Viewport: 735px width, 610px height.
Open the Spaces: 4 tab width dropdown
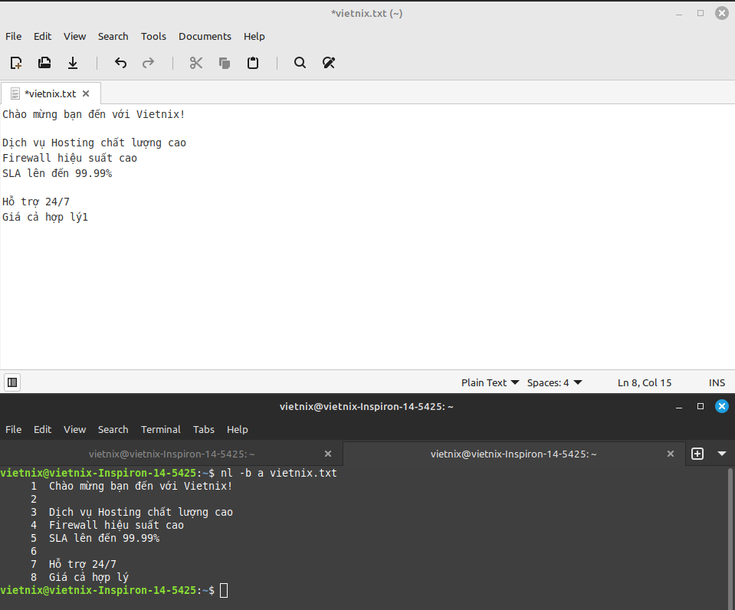(554, 382)
